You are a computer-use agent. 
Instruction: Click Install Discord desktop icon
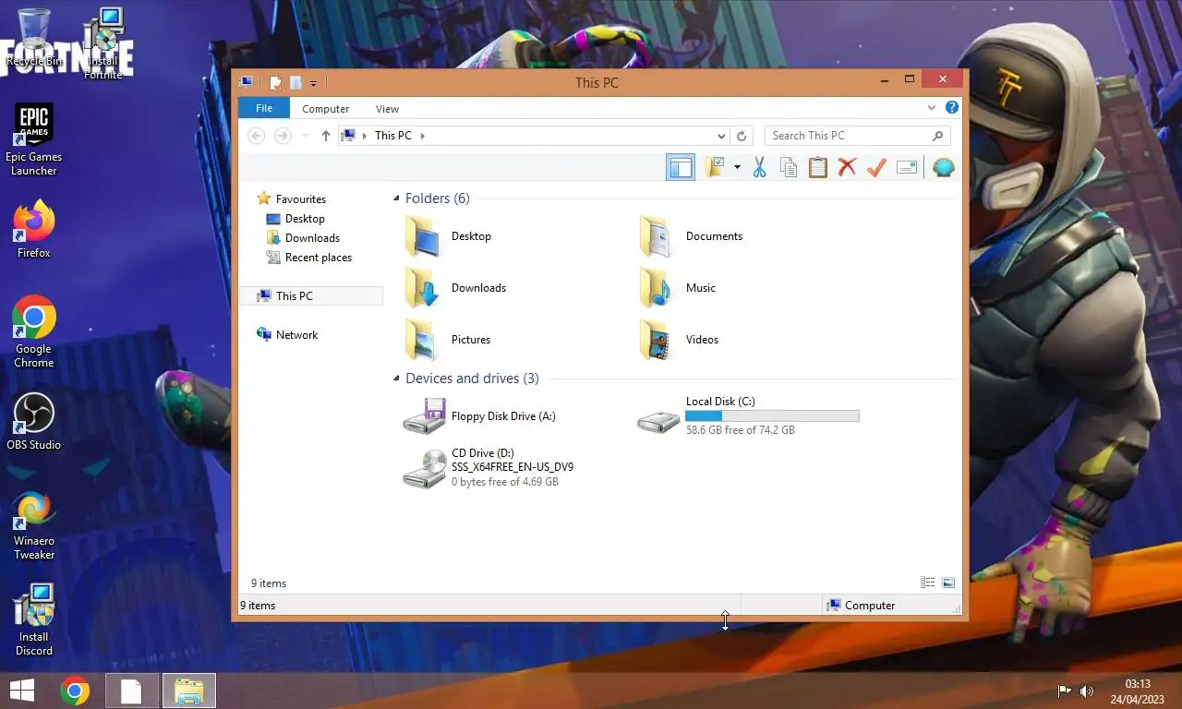coord(34,620)
